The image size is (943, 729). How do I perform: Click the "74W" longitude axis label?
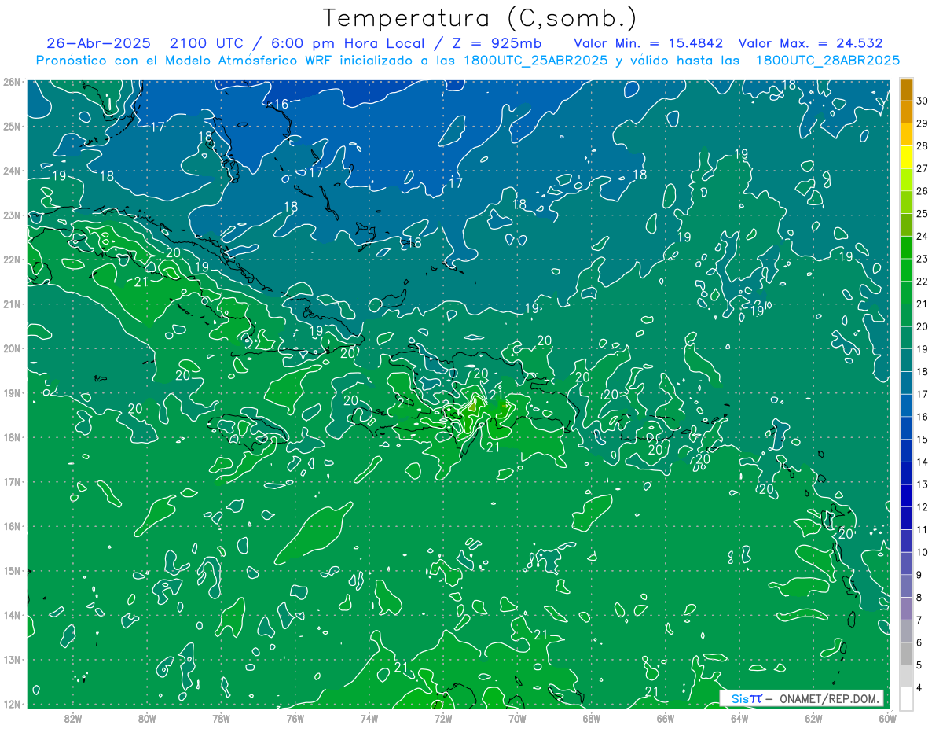pos(369,717)
